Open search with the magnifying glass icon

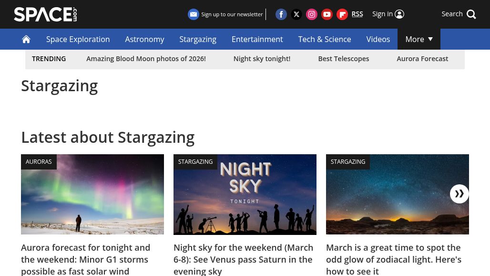[471, 14]
